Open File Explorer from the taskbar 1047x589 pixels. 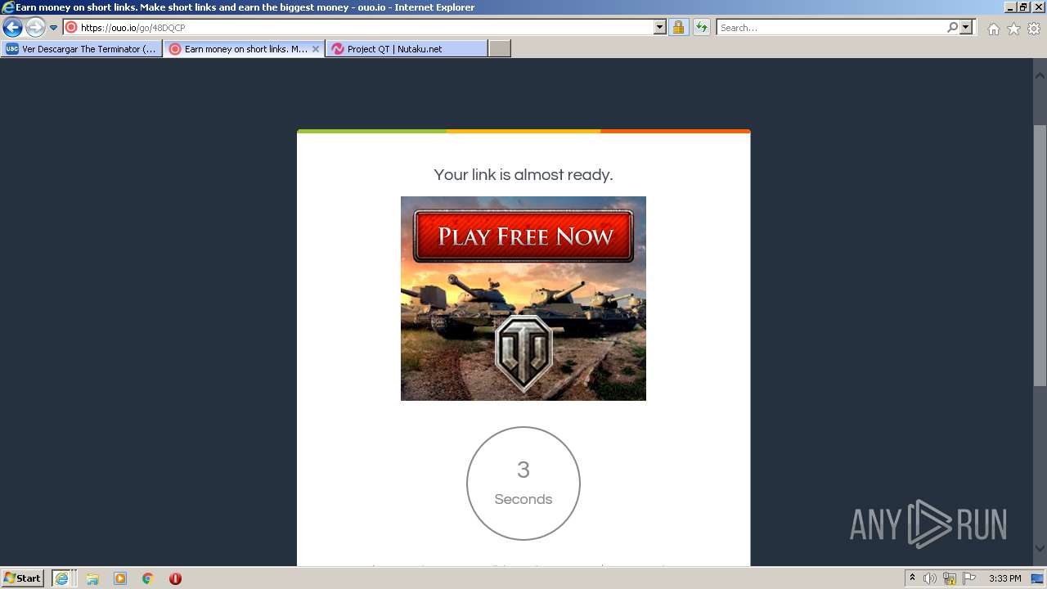pos(92,578)
